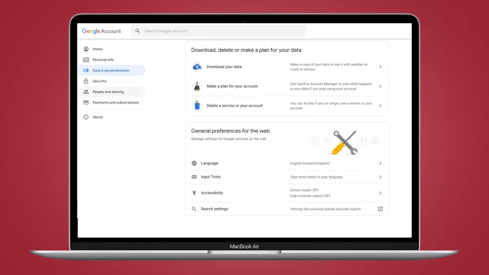Screen dimensions: 489x275
Task: Click the Accessibility figure icon
Action: pos(194,193)
